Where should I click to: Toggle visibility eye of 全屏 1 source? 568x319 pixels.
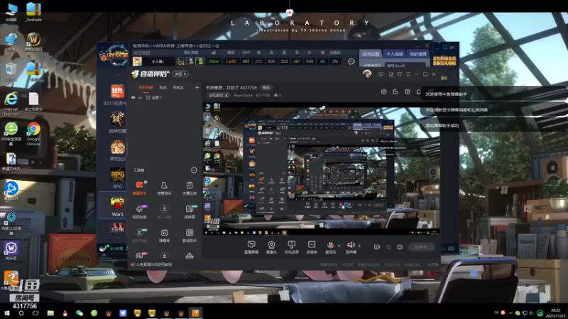(133, 98)
